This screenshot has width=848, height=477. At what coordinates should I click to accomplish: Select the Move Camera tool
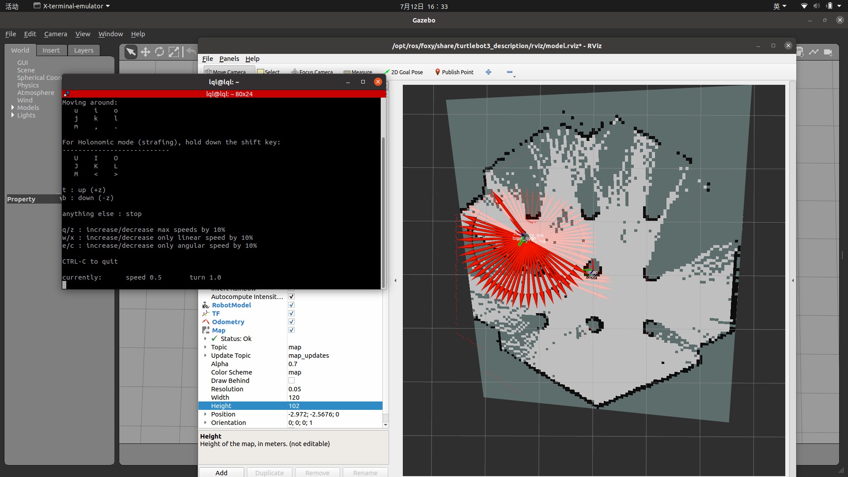tap(227, 72)
